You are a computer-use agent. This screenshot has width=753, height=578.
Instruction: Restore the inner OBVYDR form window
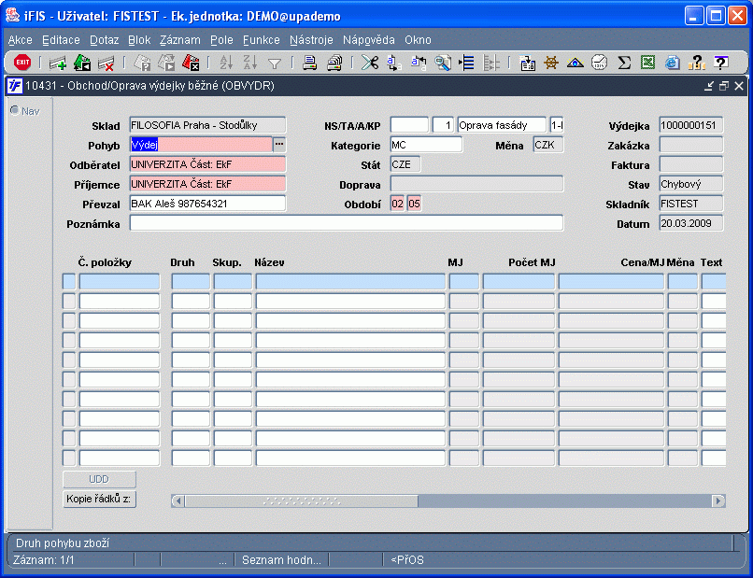[724, 86]
